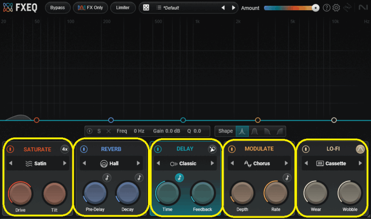Screen dimensions: 371x219
Task: Click the Amount slider handle
Action: click(315, 8)
